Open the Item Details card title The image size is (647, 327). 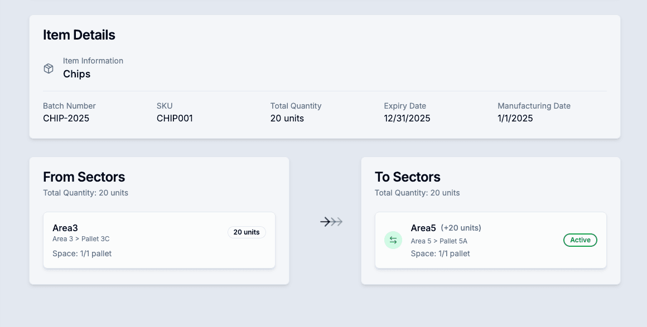[x=79, y=35]
